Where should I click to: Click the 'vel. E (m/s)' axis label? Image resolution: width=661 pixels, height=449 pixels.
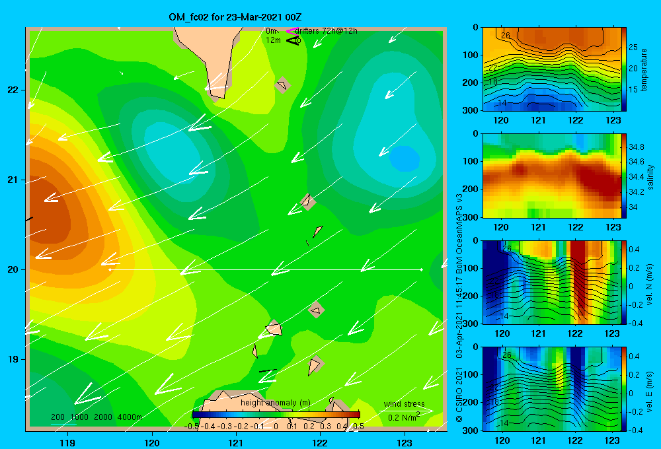coord(650,392)
